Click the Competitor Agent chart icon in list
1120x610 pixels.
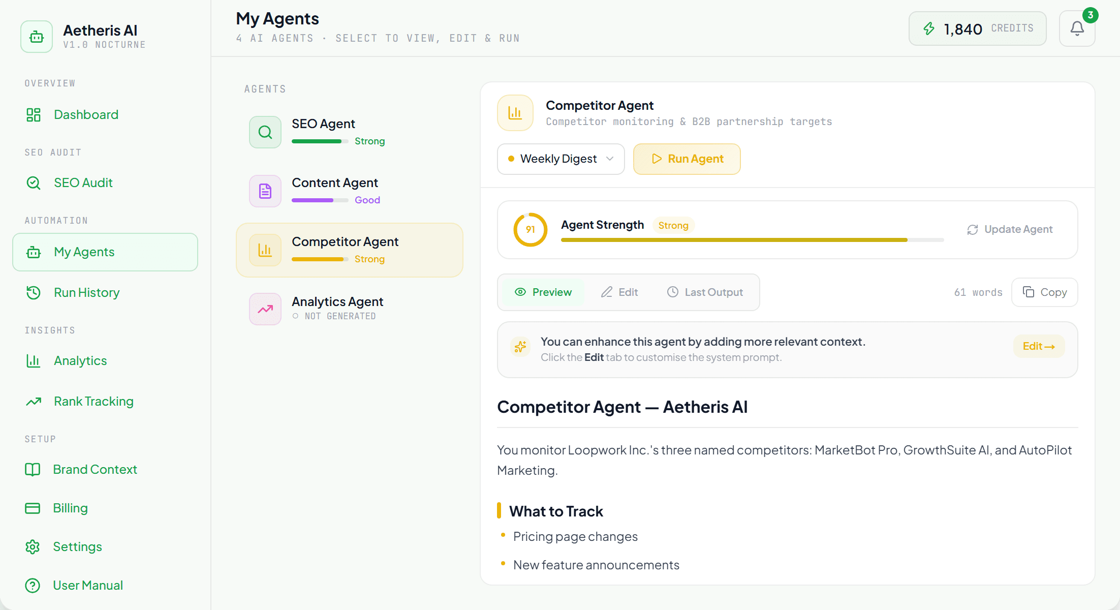(x=265, y=250)
